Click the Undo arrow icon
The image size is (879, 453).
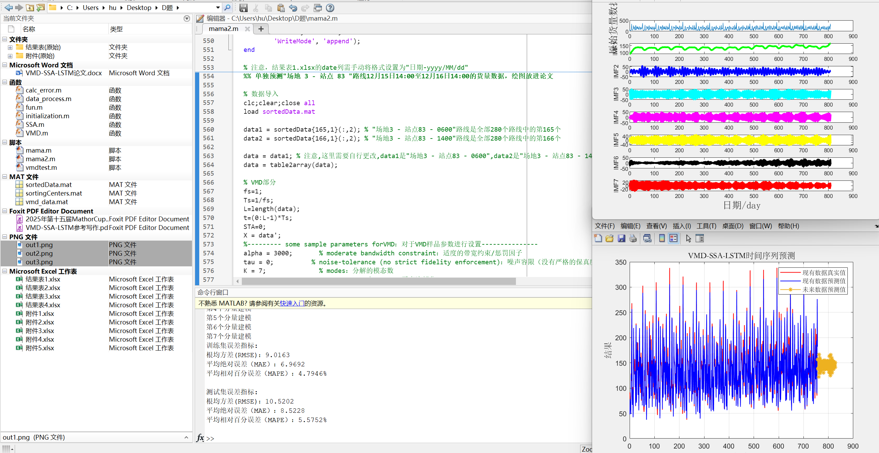coord(293,8)
